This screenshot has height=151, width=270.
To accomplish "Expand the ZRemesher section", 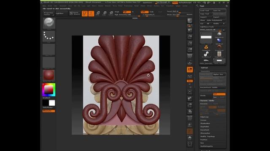I will click(x=205, y=133).
